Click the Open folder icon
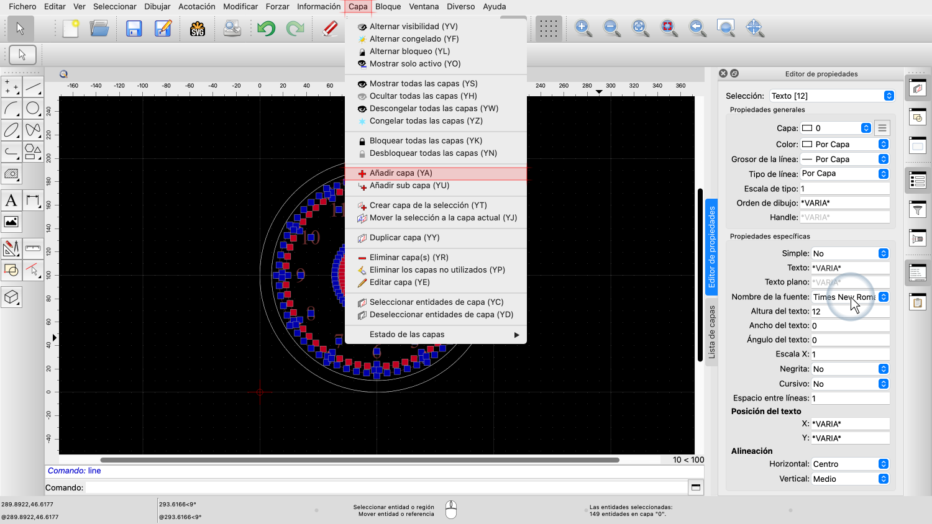 pos(99,29)
